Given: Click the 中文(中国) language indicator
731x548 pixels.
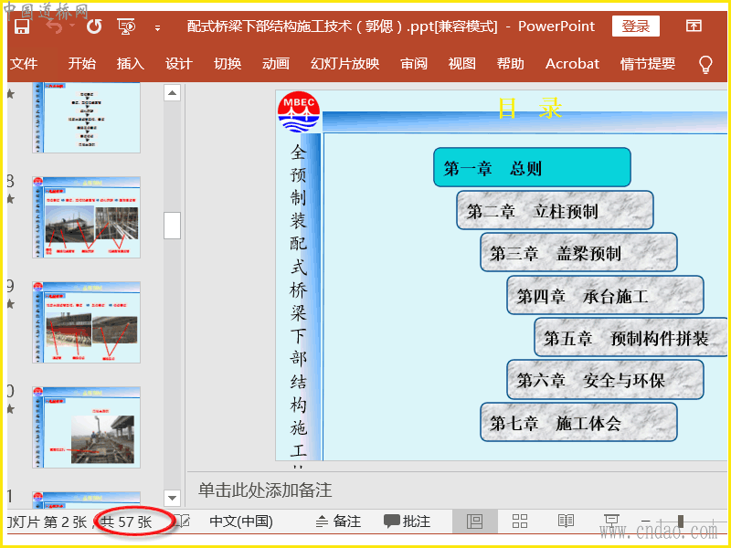Looking at the screenshot, I should 241,521.
